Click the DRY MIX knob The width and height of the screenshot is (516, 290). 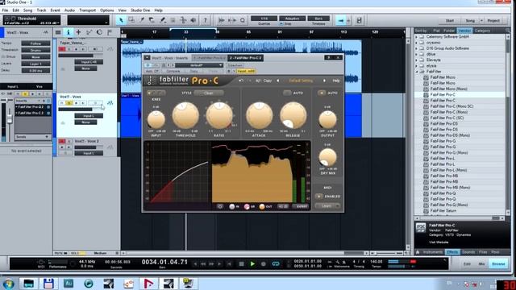328,157
